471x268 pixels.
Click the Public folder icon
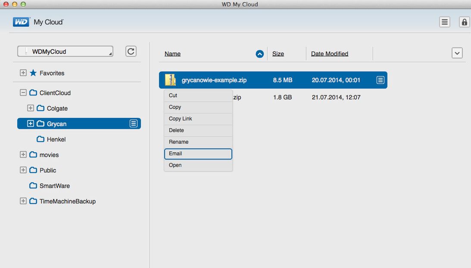point(33,170)
